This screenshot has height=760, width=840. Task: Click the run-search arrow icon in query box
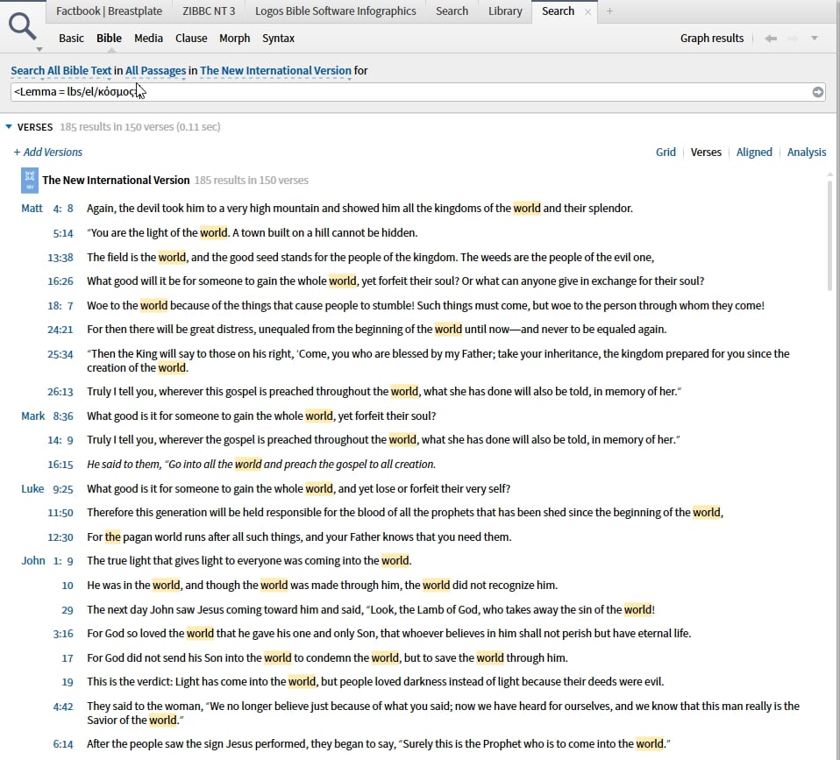[x=817, y=92]
